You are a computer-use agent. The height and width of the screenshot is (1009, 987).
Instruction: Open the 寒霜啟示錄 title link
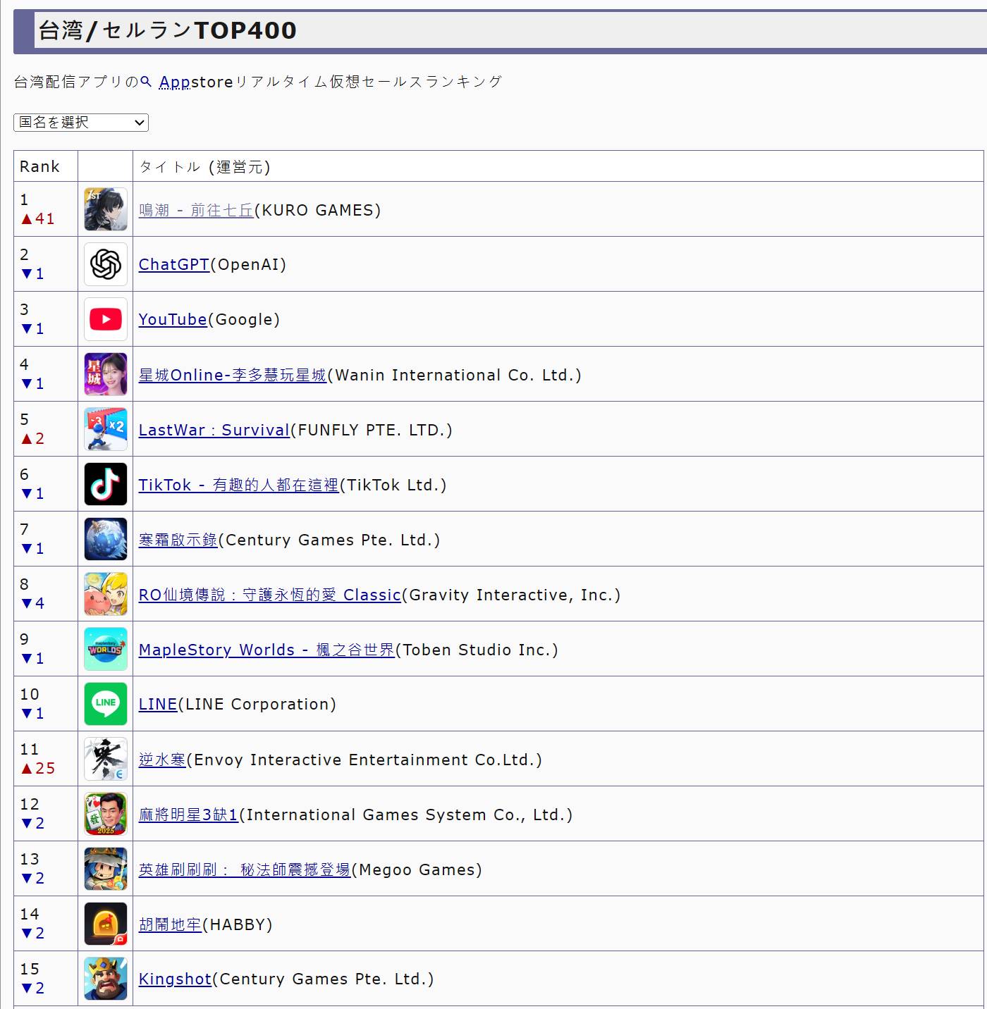tap(178, 540)
